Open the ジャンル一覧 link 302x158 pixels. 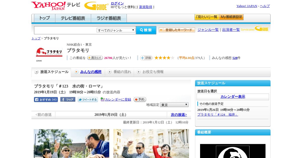click(208, 30)
